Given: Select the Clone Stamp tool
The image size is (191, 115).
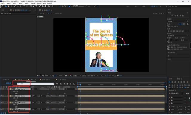Looking at the screenshot, I should (x=43, y=6).
